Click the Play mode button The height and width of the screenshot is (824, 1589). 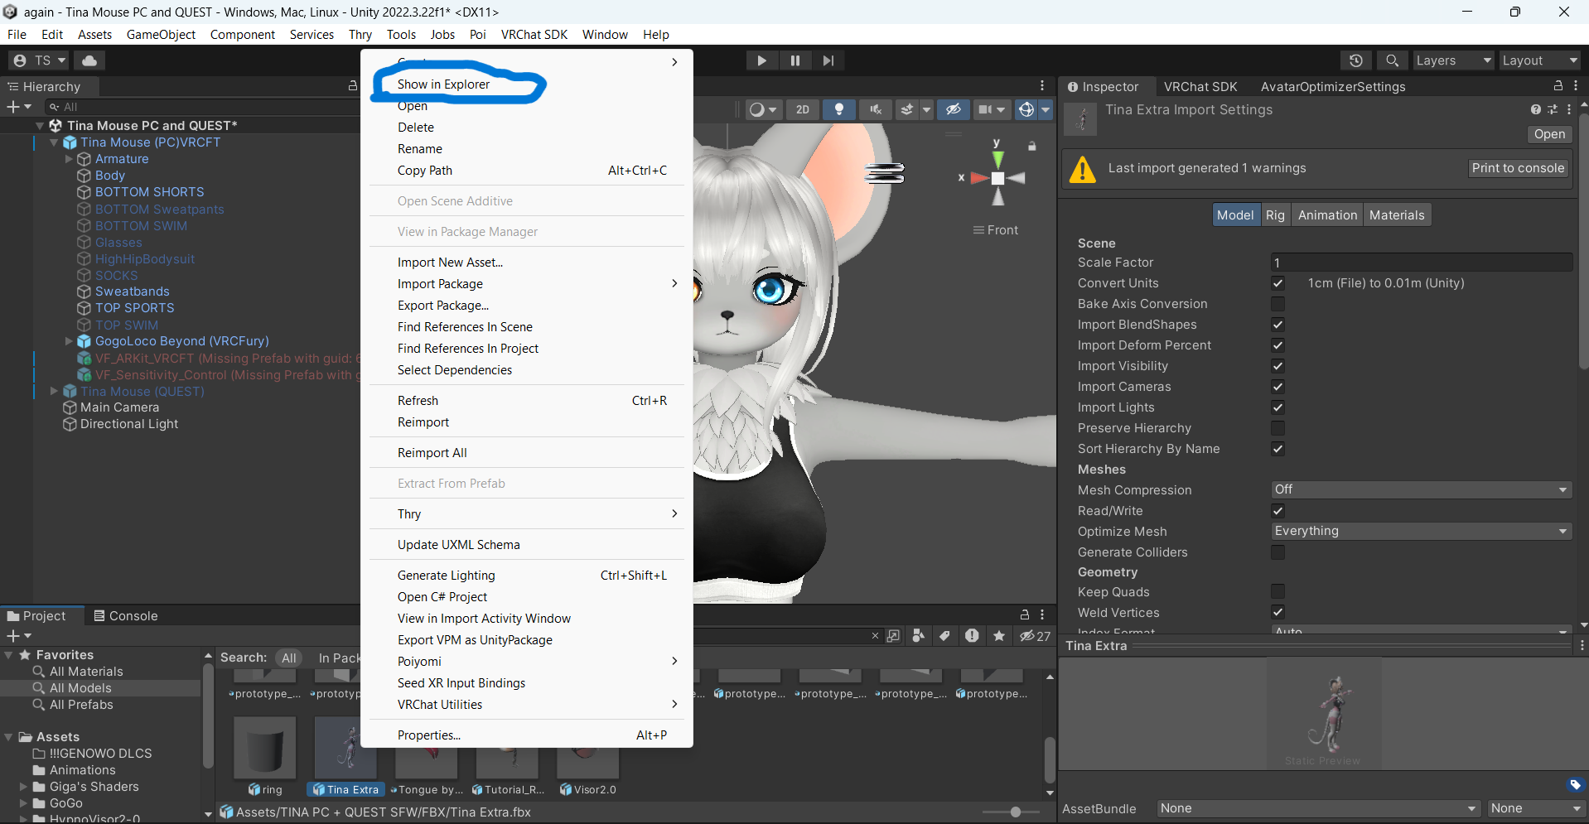[x=761, y=60]
